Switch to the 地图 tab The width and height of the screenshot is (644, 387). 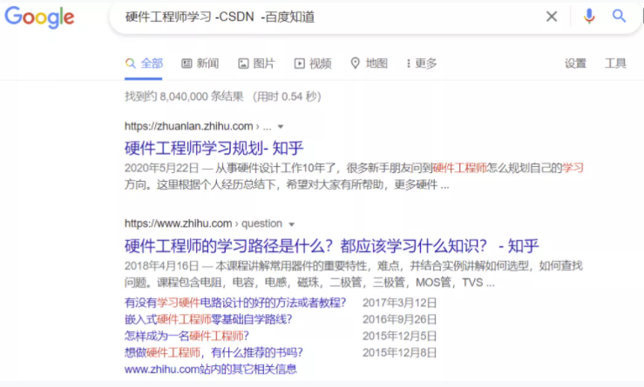(369, 63)
